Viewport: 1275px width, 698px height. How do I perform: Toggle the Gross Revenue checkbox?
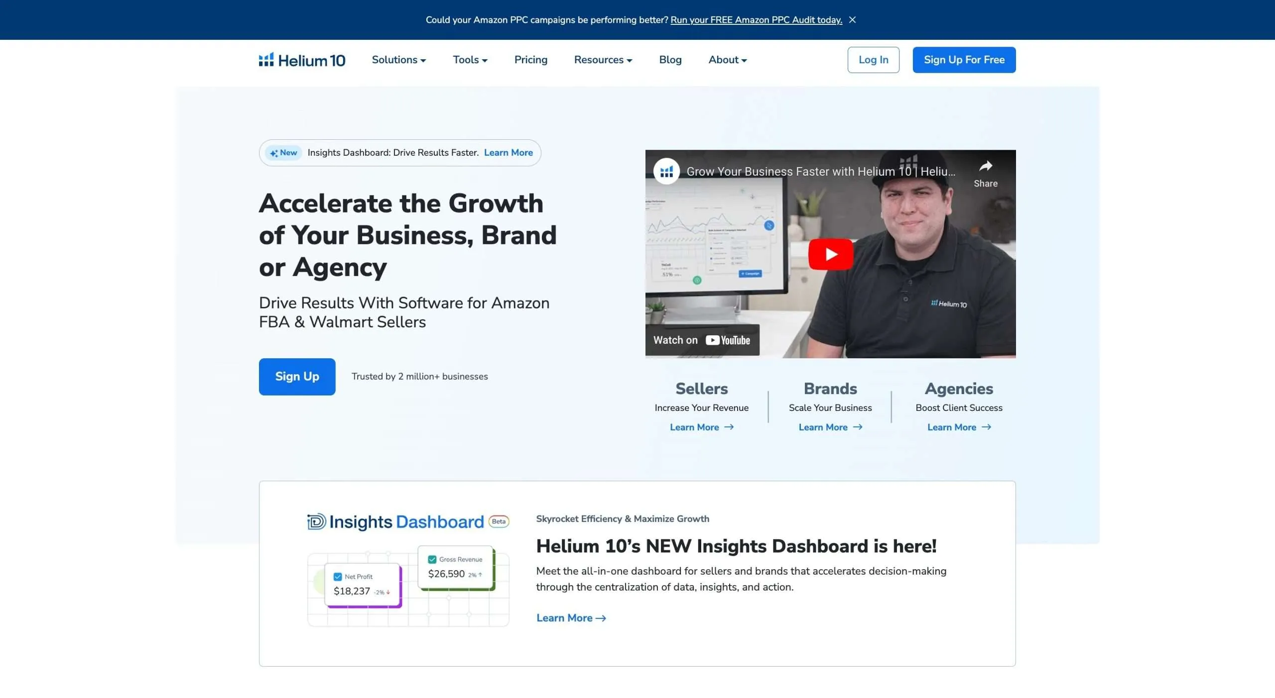pos(432,559)
